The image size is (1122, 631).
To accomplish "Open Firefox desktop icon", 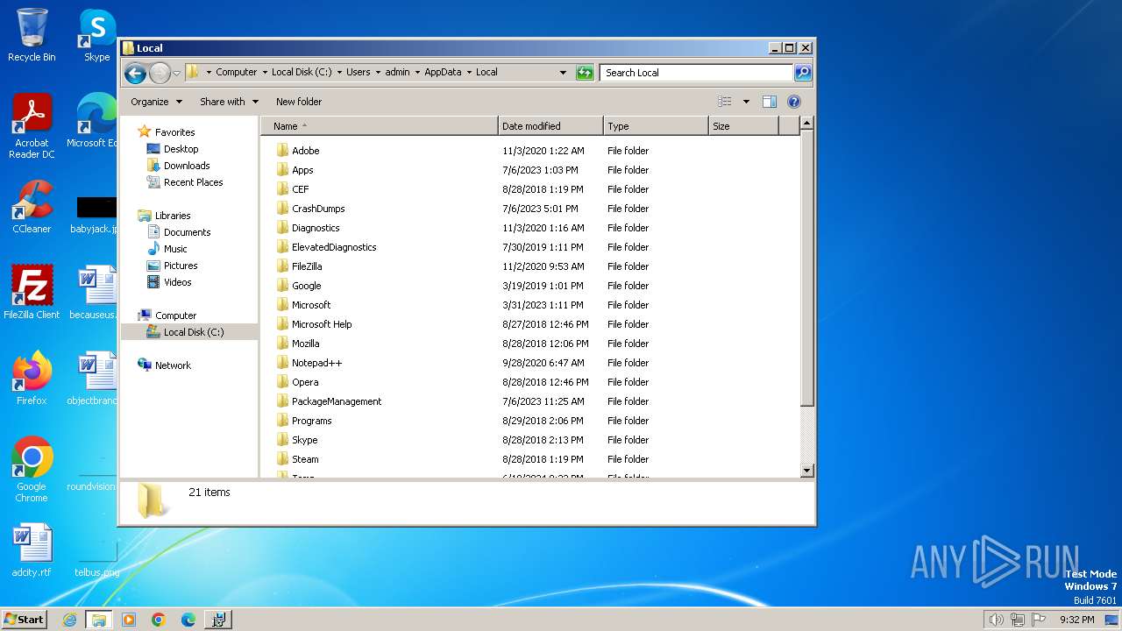I will click(x=32, y=379).
